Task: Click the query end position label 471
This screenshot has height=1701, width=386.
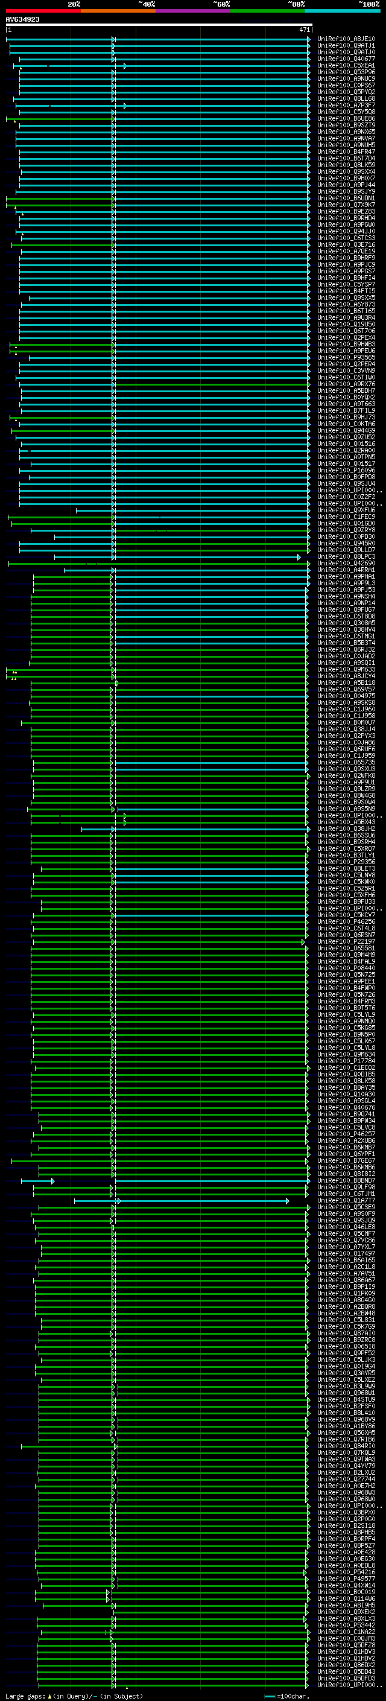Action: (x=304, y=30)
